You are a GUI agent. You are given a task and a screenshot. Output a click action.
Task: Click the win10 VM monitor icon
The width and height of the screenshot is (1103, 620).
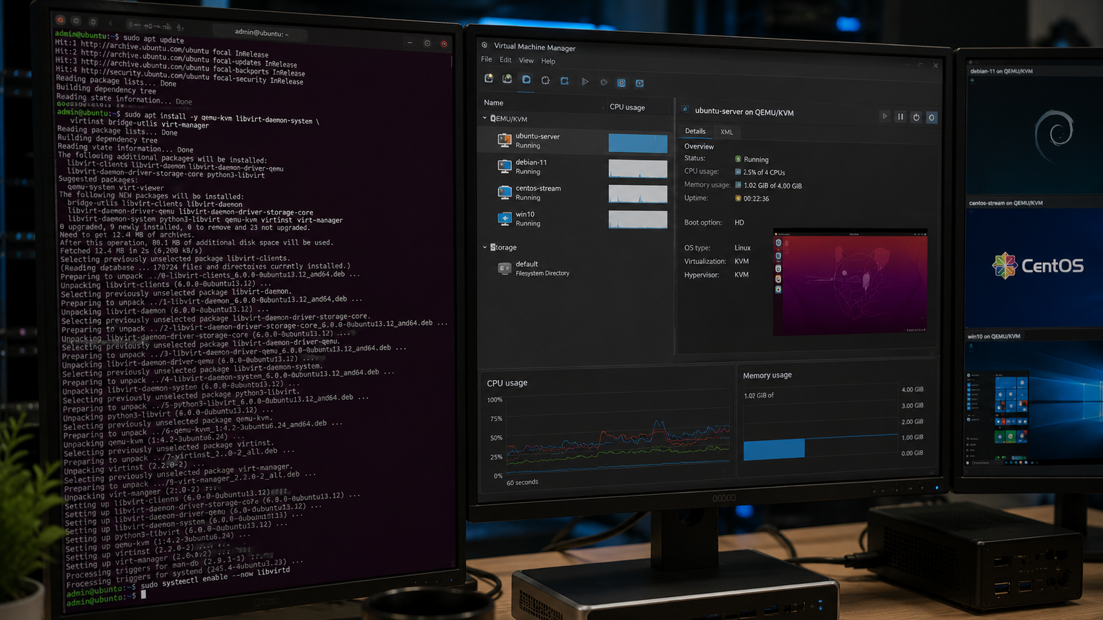[505, 218]
